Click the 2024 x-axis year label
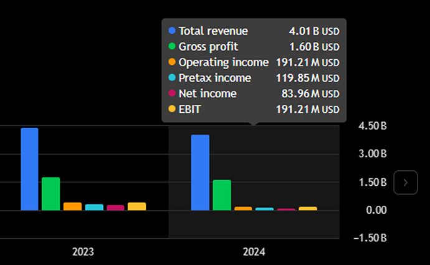Screen dimensions: 430x265 pos(254,253)
